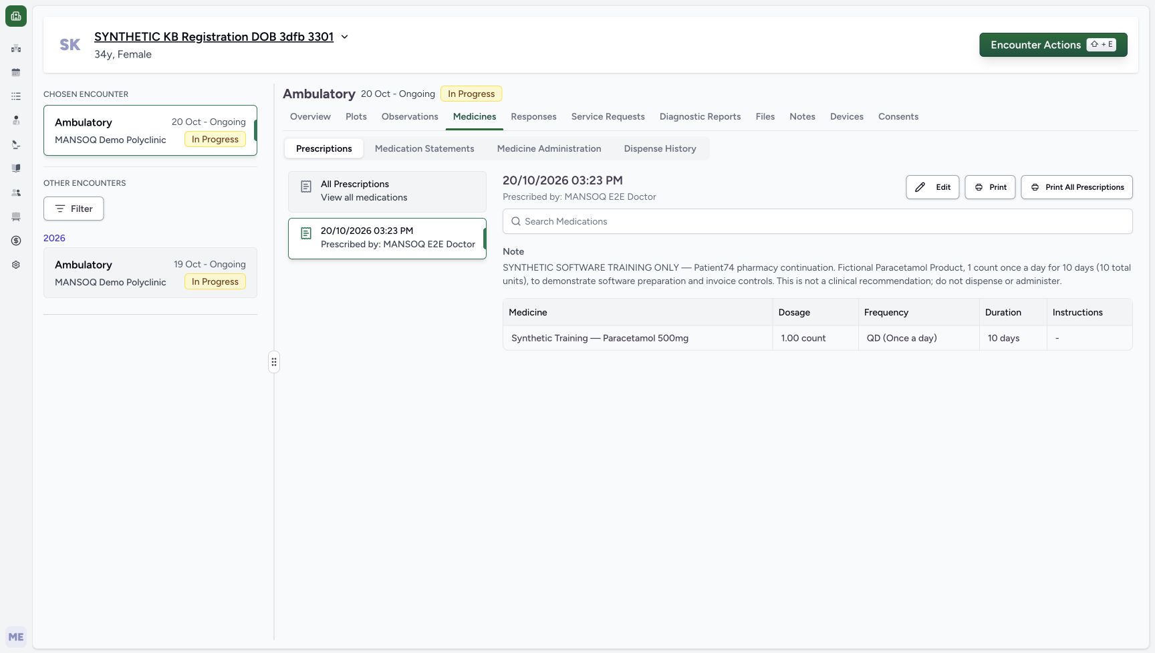Click the green hospital logo icon

tap(16, 16)
